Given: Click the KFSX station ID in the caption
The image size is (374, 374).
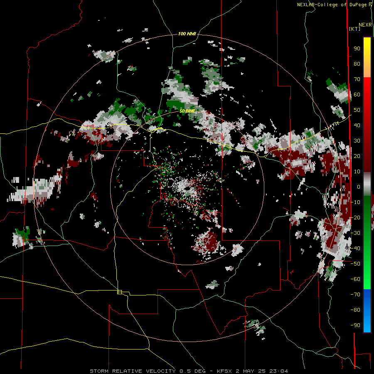Looking at the screenshot, I should [224, 371].
